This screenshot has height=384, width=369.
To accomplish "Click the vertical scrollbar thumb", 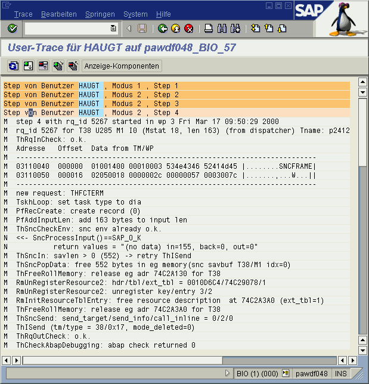I will click(362, 132).
